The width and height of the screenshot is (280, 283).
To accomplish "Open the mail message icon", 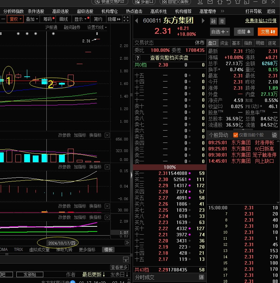I will 210,2.
